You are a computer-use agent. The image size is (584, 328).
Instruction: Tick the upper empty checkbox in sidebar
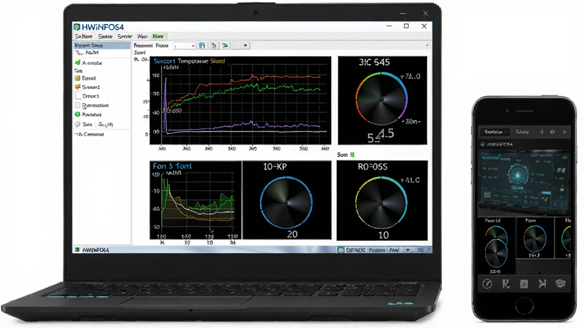[x=78, y=96]
